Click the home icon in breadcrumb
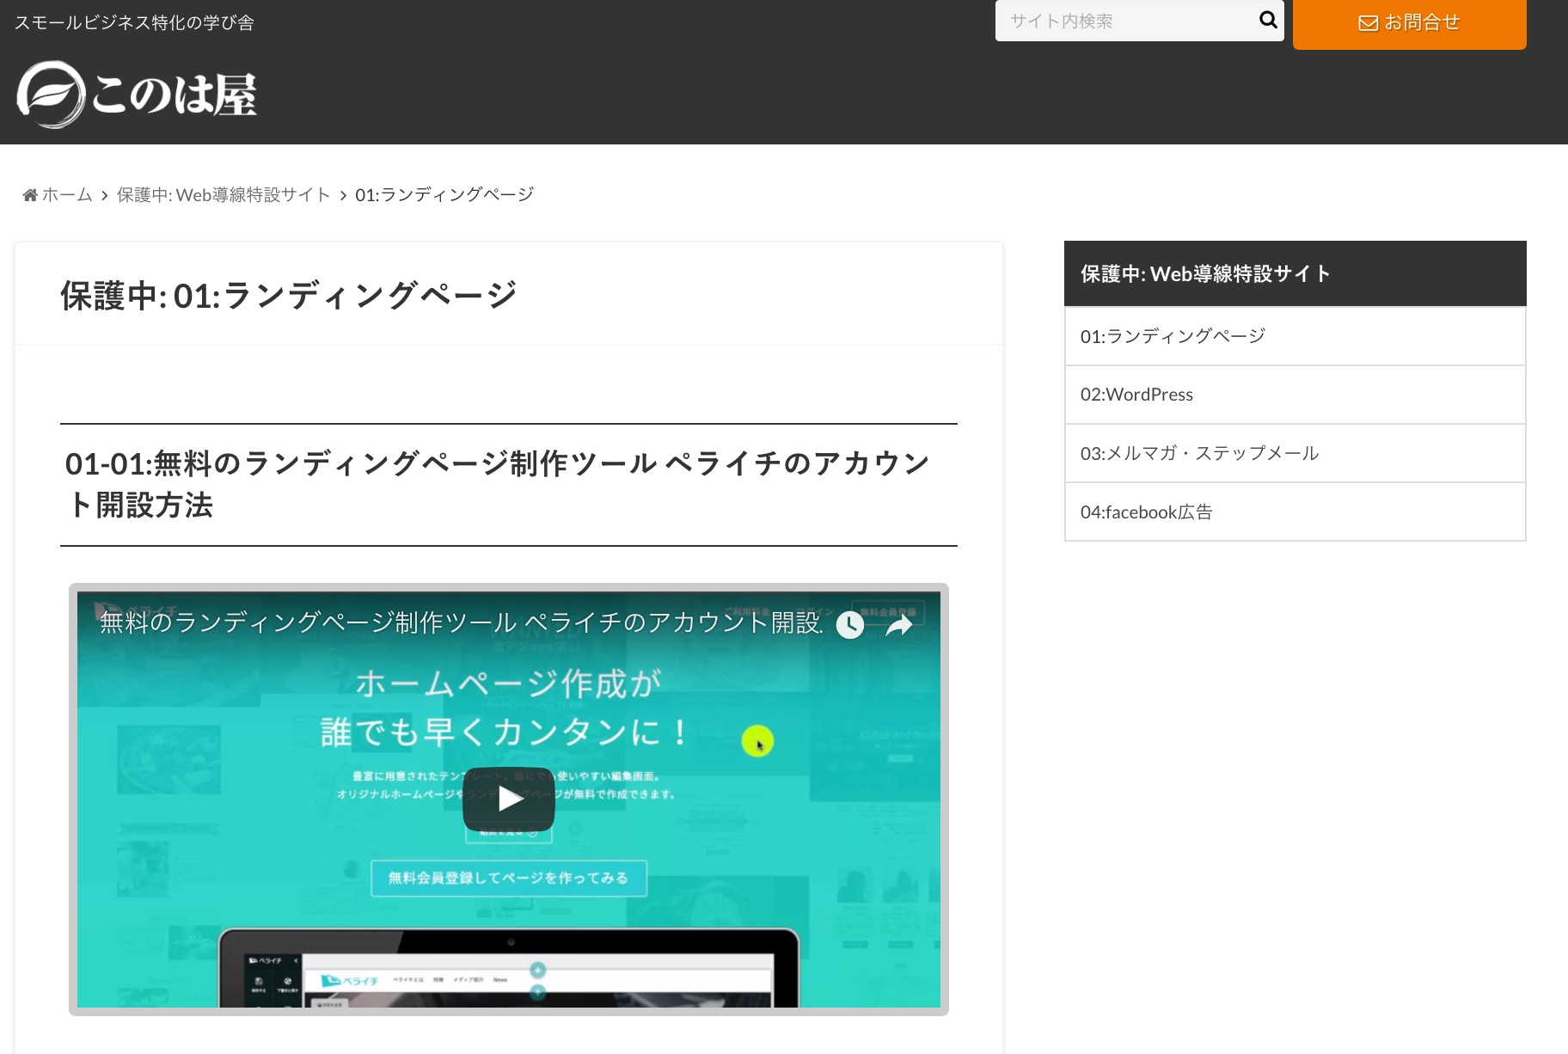 tap(30, 195)
